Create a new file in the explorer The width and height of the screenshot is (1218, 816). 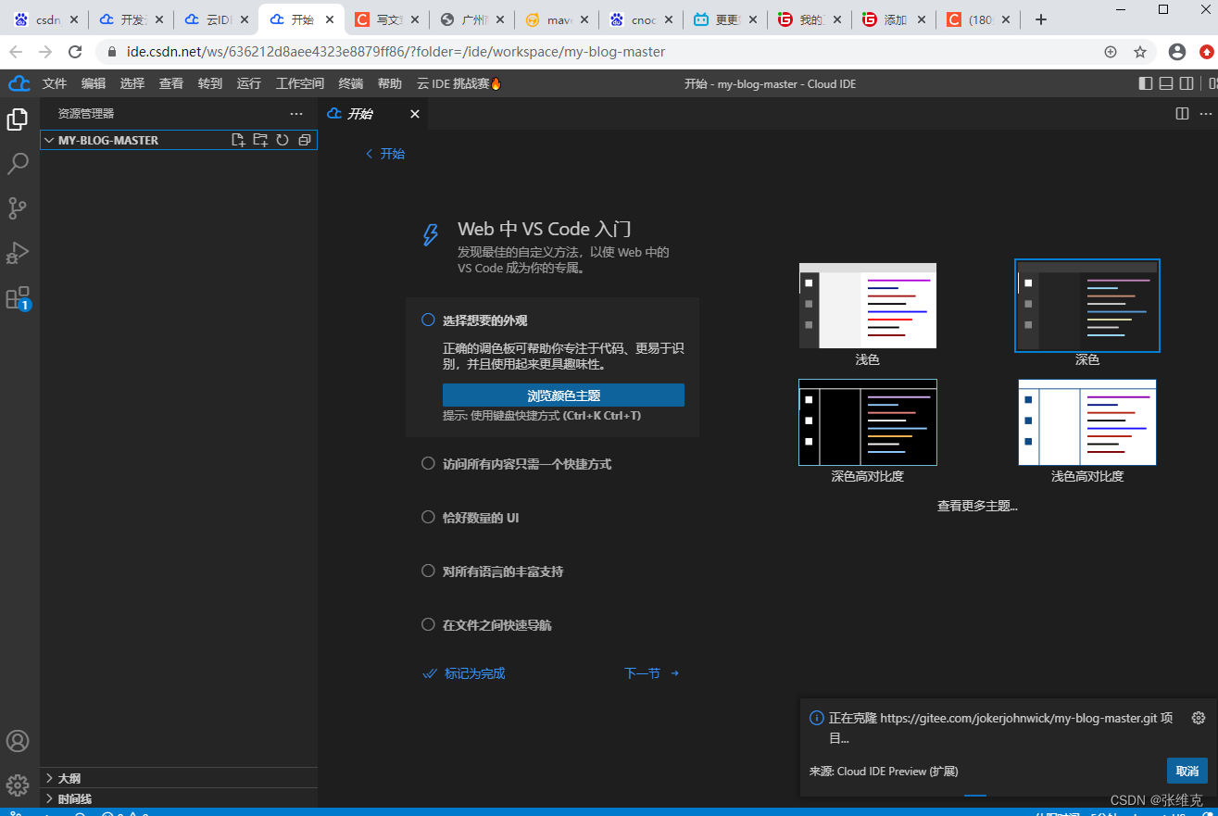pos(238,139)
